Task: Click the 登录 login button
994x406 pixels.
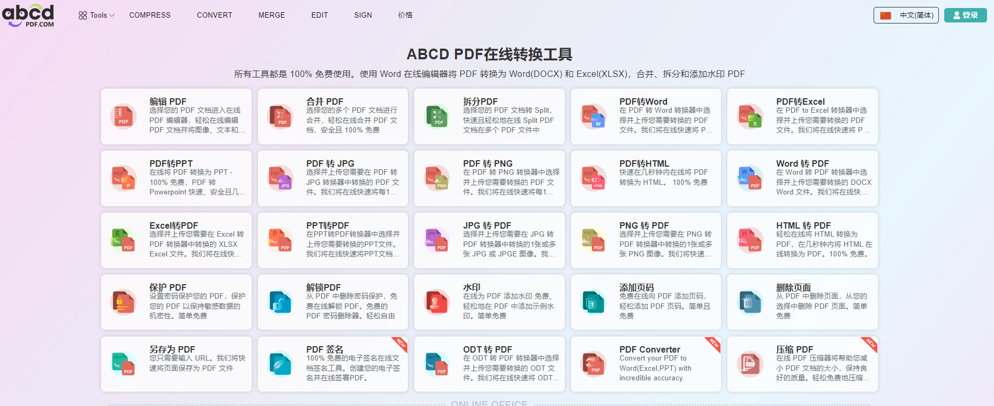Action: pyautogui.click(x=966, y=15)
